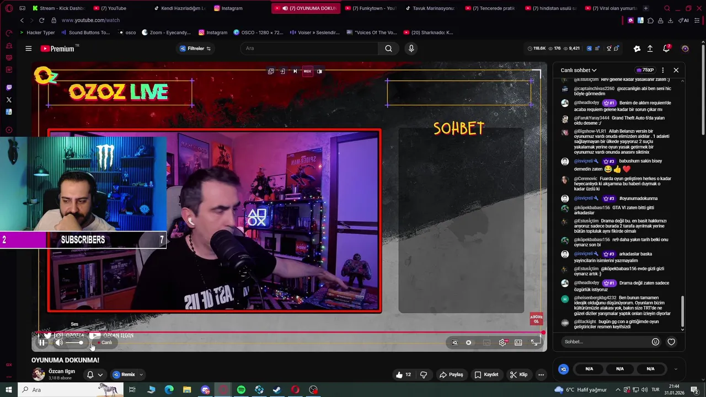
Task: Open Özcan Ilgın channel avatar
Action: (38, 374)
